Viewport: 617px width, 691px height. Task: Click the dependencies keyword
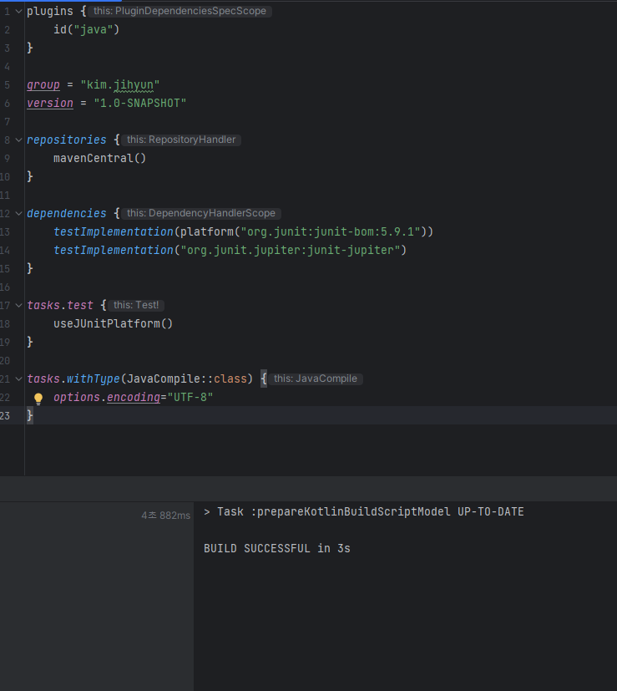(x=67, y=214)
